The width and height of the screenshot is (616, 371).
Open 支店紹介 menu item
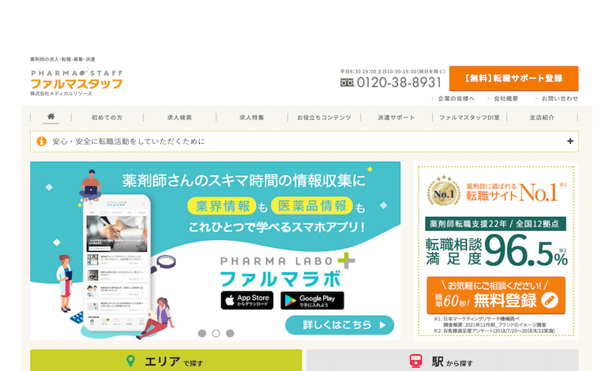542,118
